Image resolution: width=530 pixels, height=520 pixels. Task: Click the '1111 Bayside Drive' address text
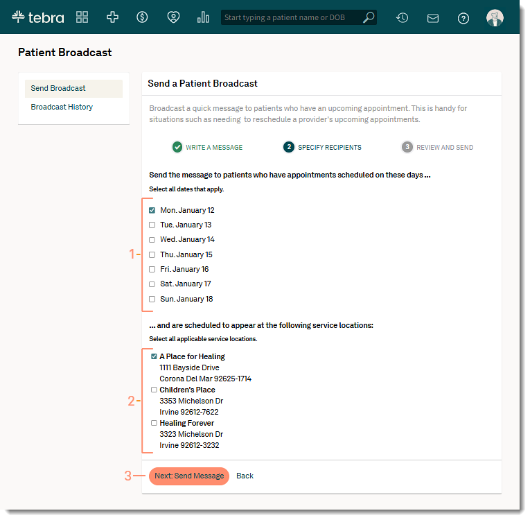190,368
